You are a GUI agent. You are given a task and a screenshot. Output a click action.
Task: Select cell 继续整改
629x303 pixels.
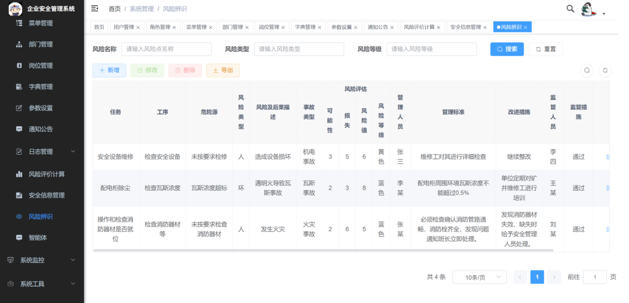click(519, 157)
